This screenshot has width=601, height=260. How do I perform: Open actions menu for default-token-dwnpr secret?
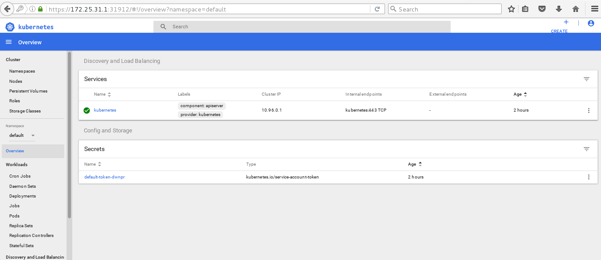(x=589, y=177)
